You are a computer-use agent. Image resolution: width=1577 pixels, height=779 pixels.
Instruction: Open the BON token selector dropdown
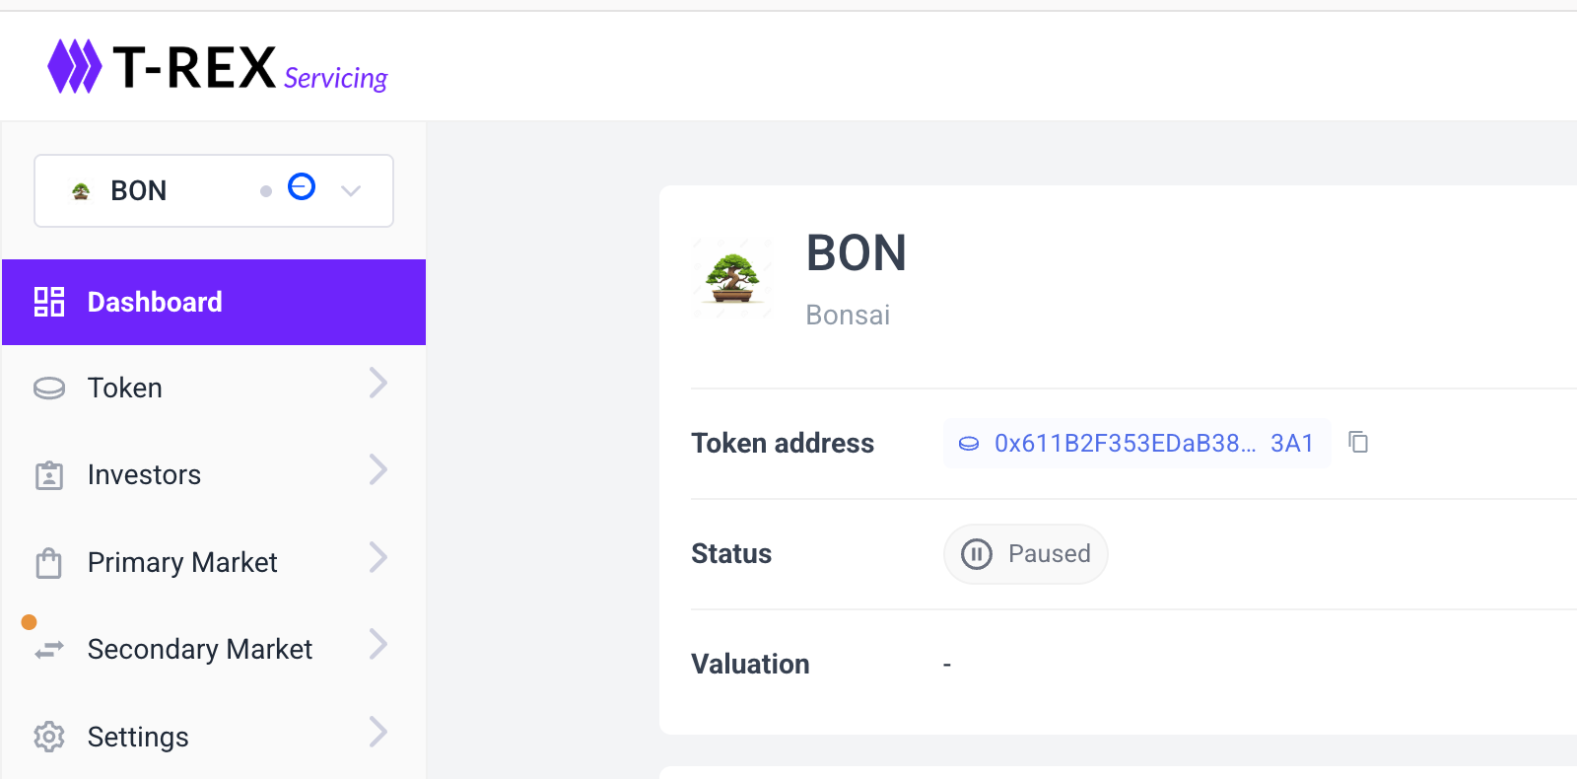pyautogui.click(x=351, y=191)
